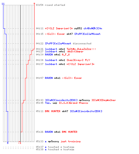Screen dimensions: 139x154
Task: Click Taz. at the 05:05 kill
Action: coord(48,103)
